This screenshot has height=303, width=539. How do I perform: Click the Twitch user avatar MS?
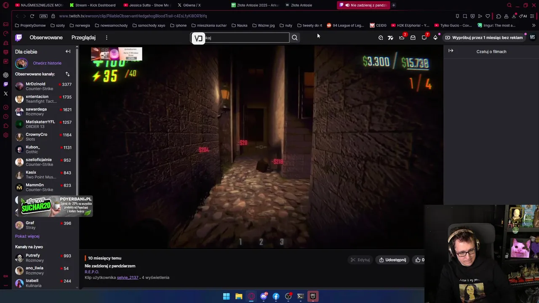pyautogui.click(x=532, y=37)
